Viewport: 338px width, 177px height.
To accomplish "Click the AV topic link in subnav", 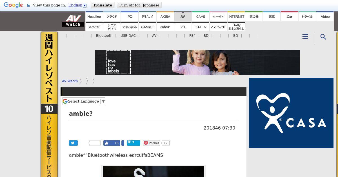I will 154,36.
